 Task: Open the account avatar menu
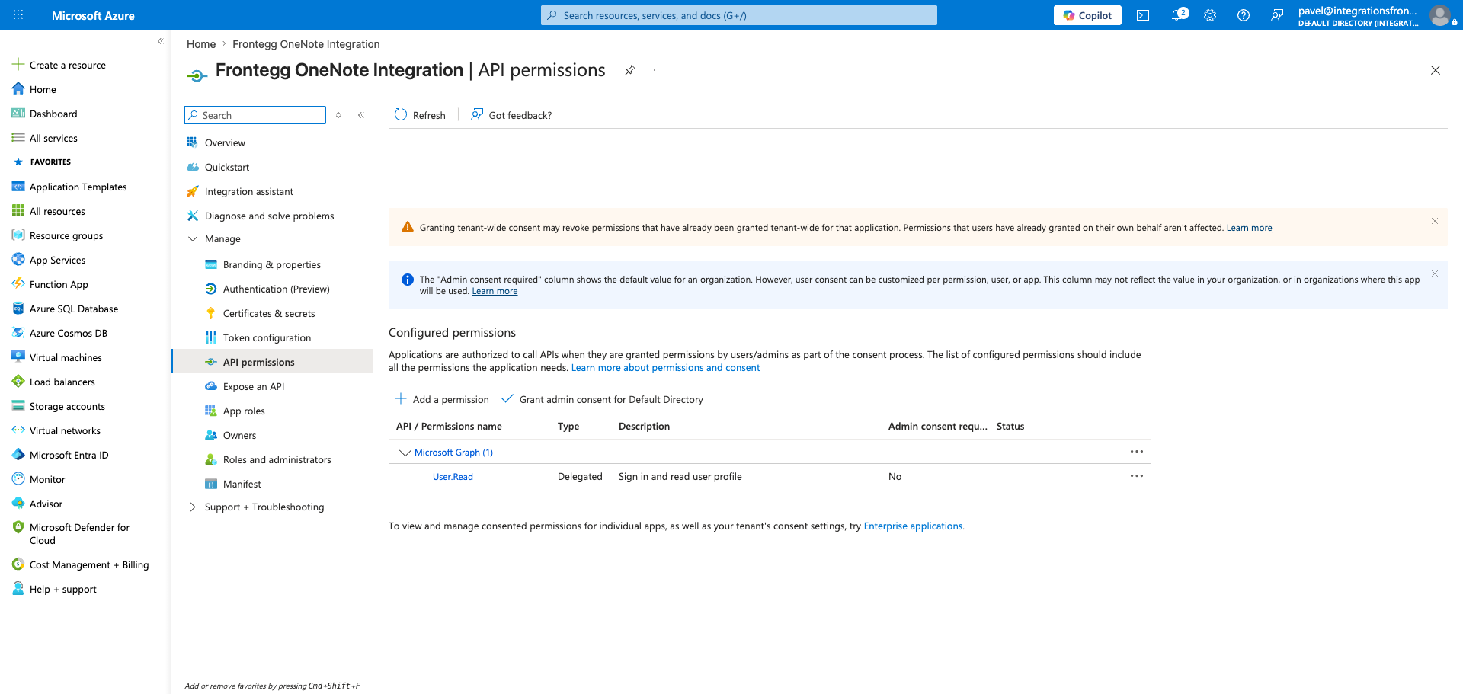tap(1440, 15)
